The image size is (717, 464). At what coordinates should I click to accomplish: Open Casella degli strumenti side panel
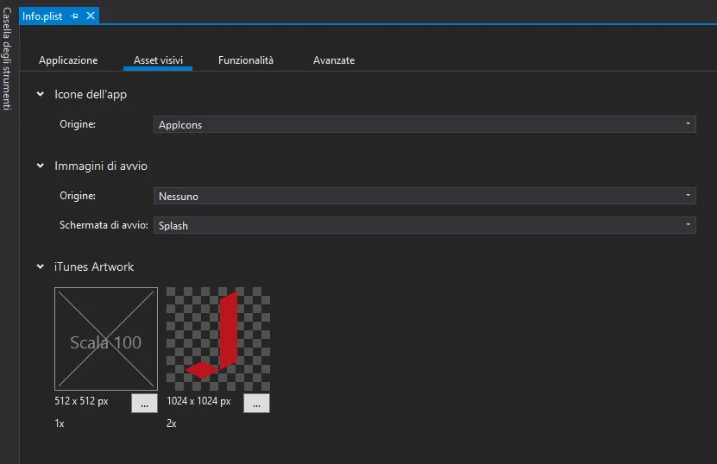pos(7,59)
